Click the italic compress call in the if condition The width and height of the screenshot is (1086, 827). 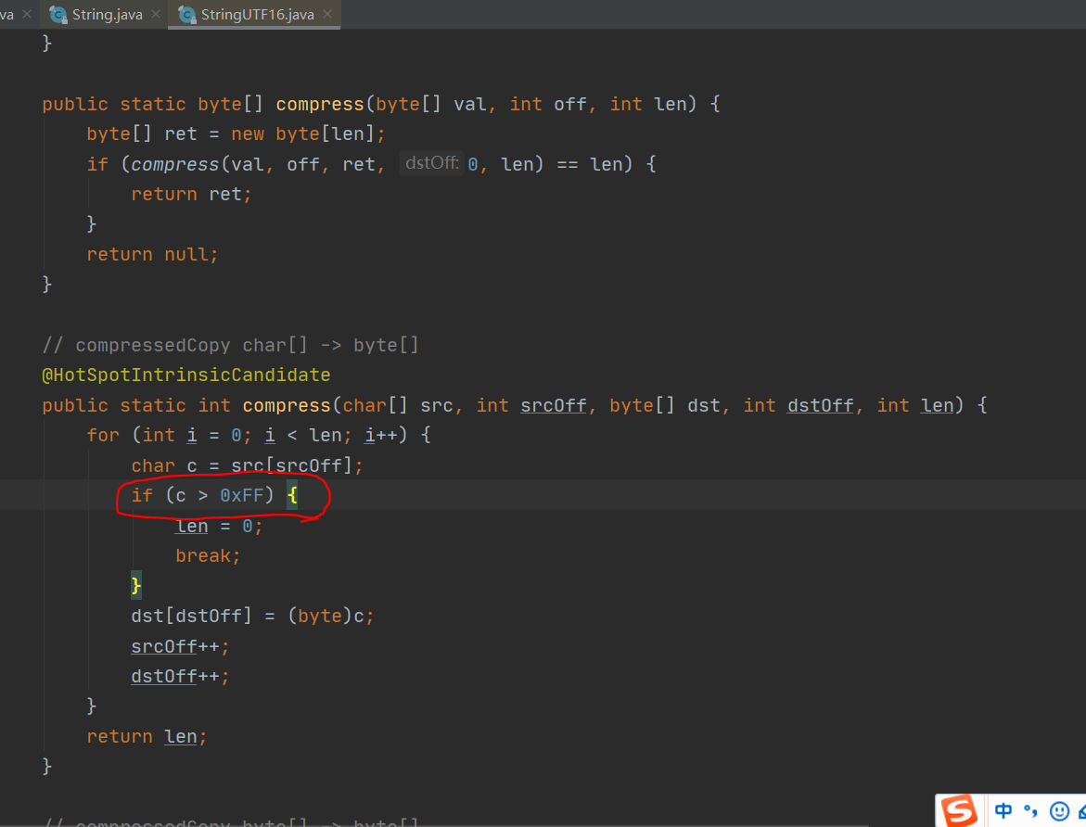pyautogui.click(x=174, y=164)
